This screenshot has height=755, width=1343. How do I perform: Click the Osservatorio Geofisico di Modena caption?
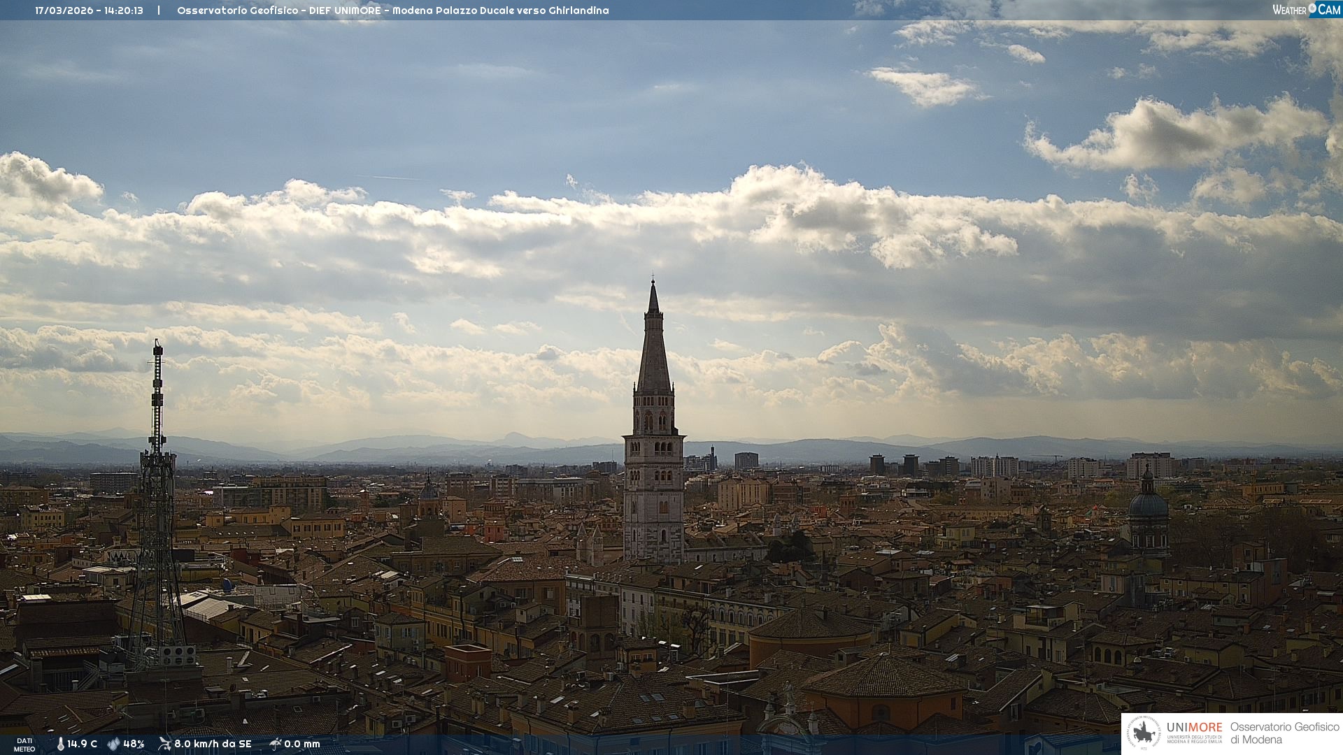pyautogui.click(x=1284, y=733)
